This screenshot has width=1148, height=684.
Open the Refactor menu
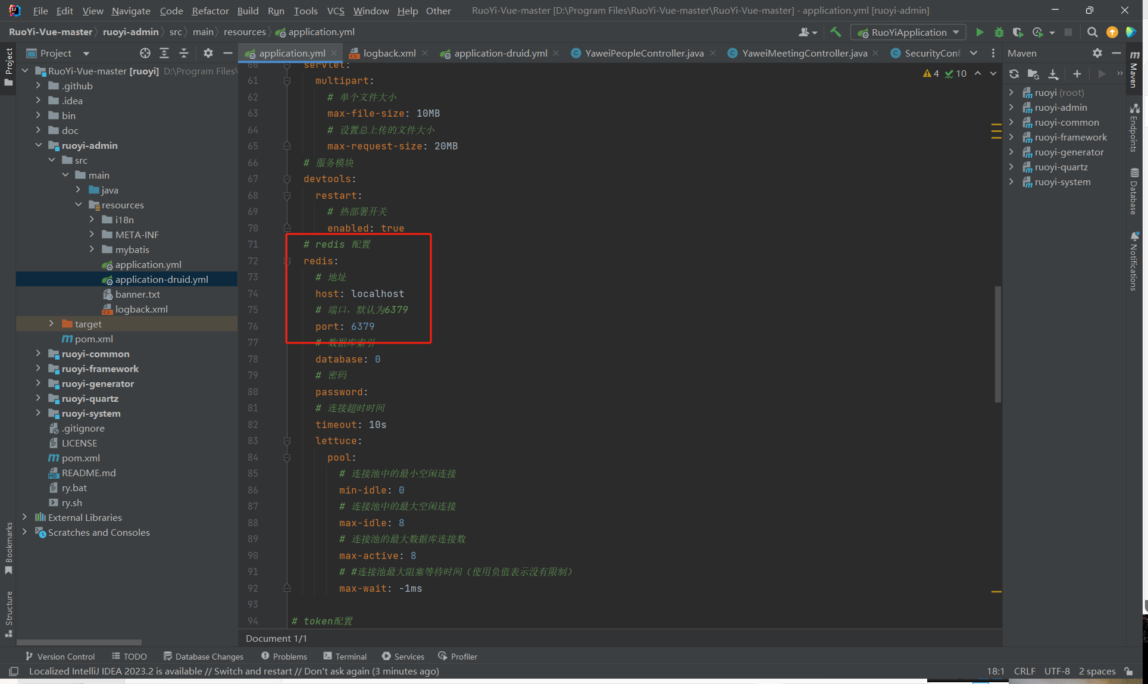click(x=210, y=11)
